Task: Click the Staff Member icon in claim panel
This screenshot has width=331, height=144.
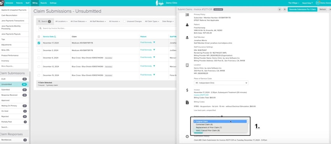Action: [187, 38]
